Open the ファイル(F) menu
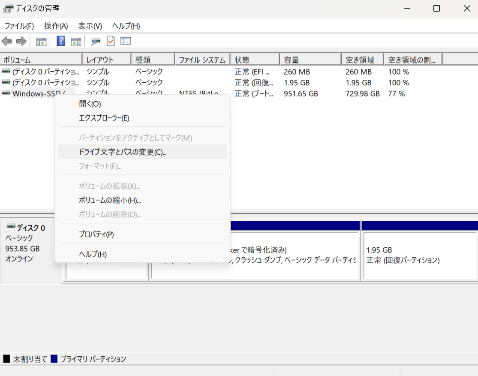478x376 pixels. [x=19, y=26]
